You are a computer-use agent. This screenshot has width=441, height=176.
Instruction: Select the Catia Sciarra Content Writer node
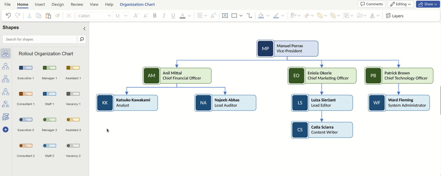pyautogui.click(x=322, y=130)
